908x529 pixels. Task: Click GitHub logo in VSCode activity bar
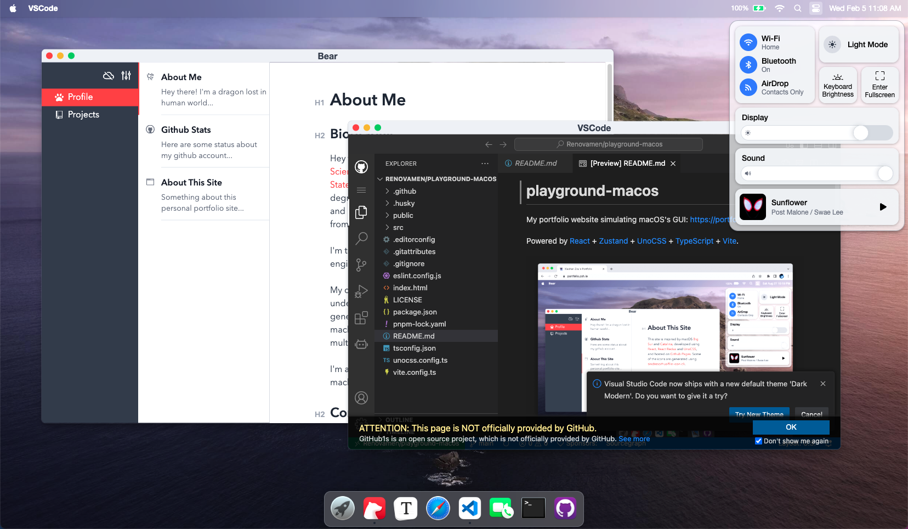pos(361,167)
